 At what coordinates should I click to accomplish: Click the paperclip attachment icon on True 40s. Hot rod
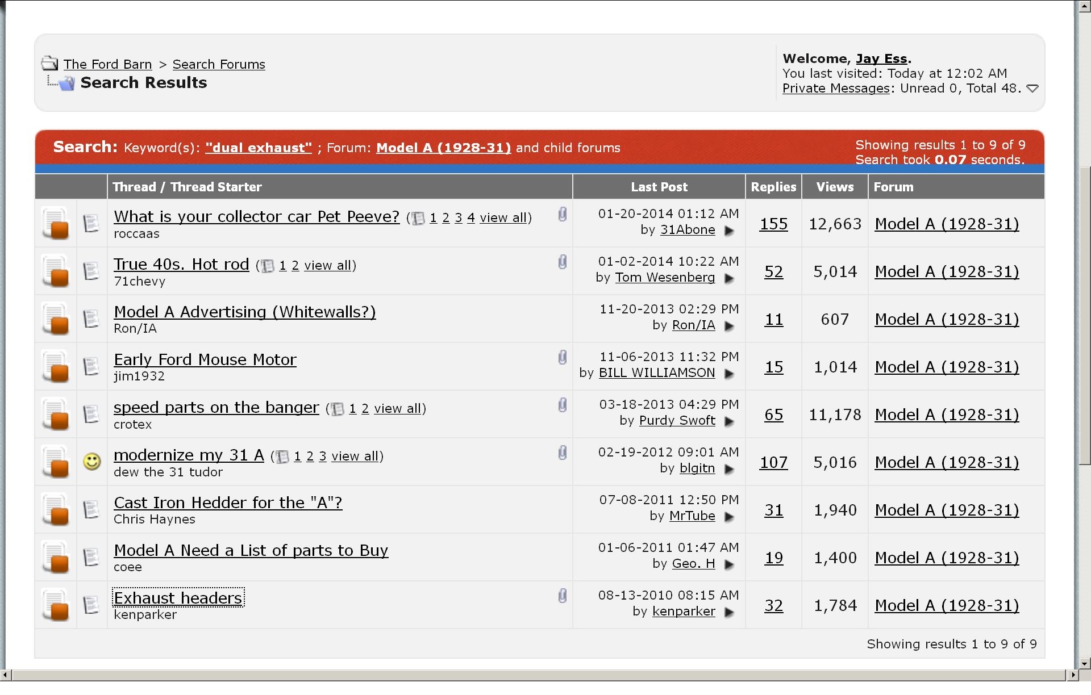tap(562, 262)
